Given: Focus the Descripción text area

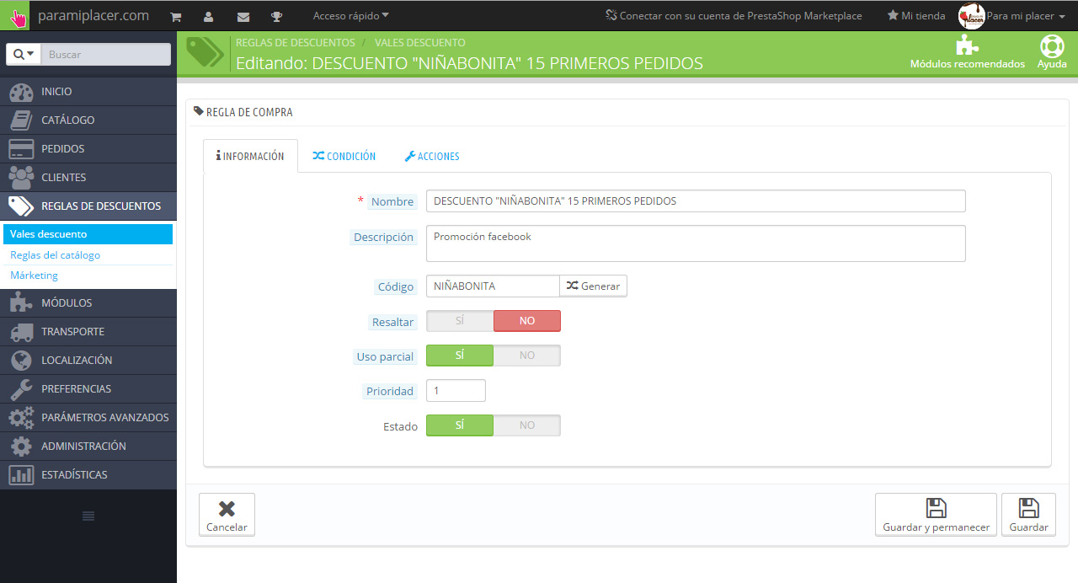Looking at the screenshot, I should tap(696, 243).
